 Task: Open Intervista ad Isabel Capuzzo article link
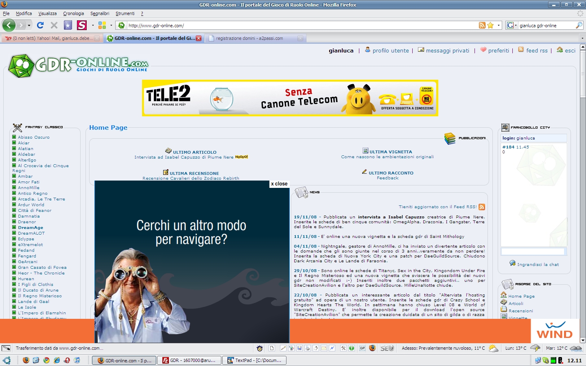[184, 157]
